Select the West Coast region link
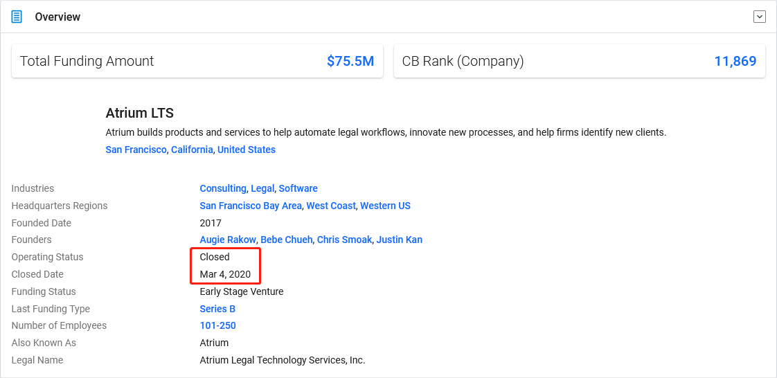The image size is (777, 378). click(330, 206)
